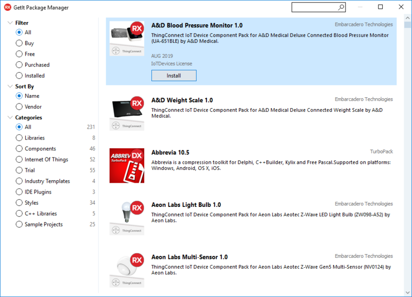The image size is (412, 297).
Task: Open Aeon Labs Light Bulb thumbnail
Action: 127,218
